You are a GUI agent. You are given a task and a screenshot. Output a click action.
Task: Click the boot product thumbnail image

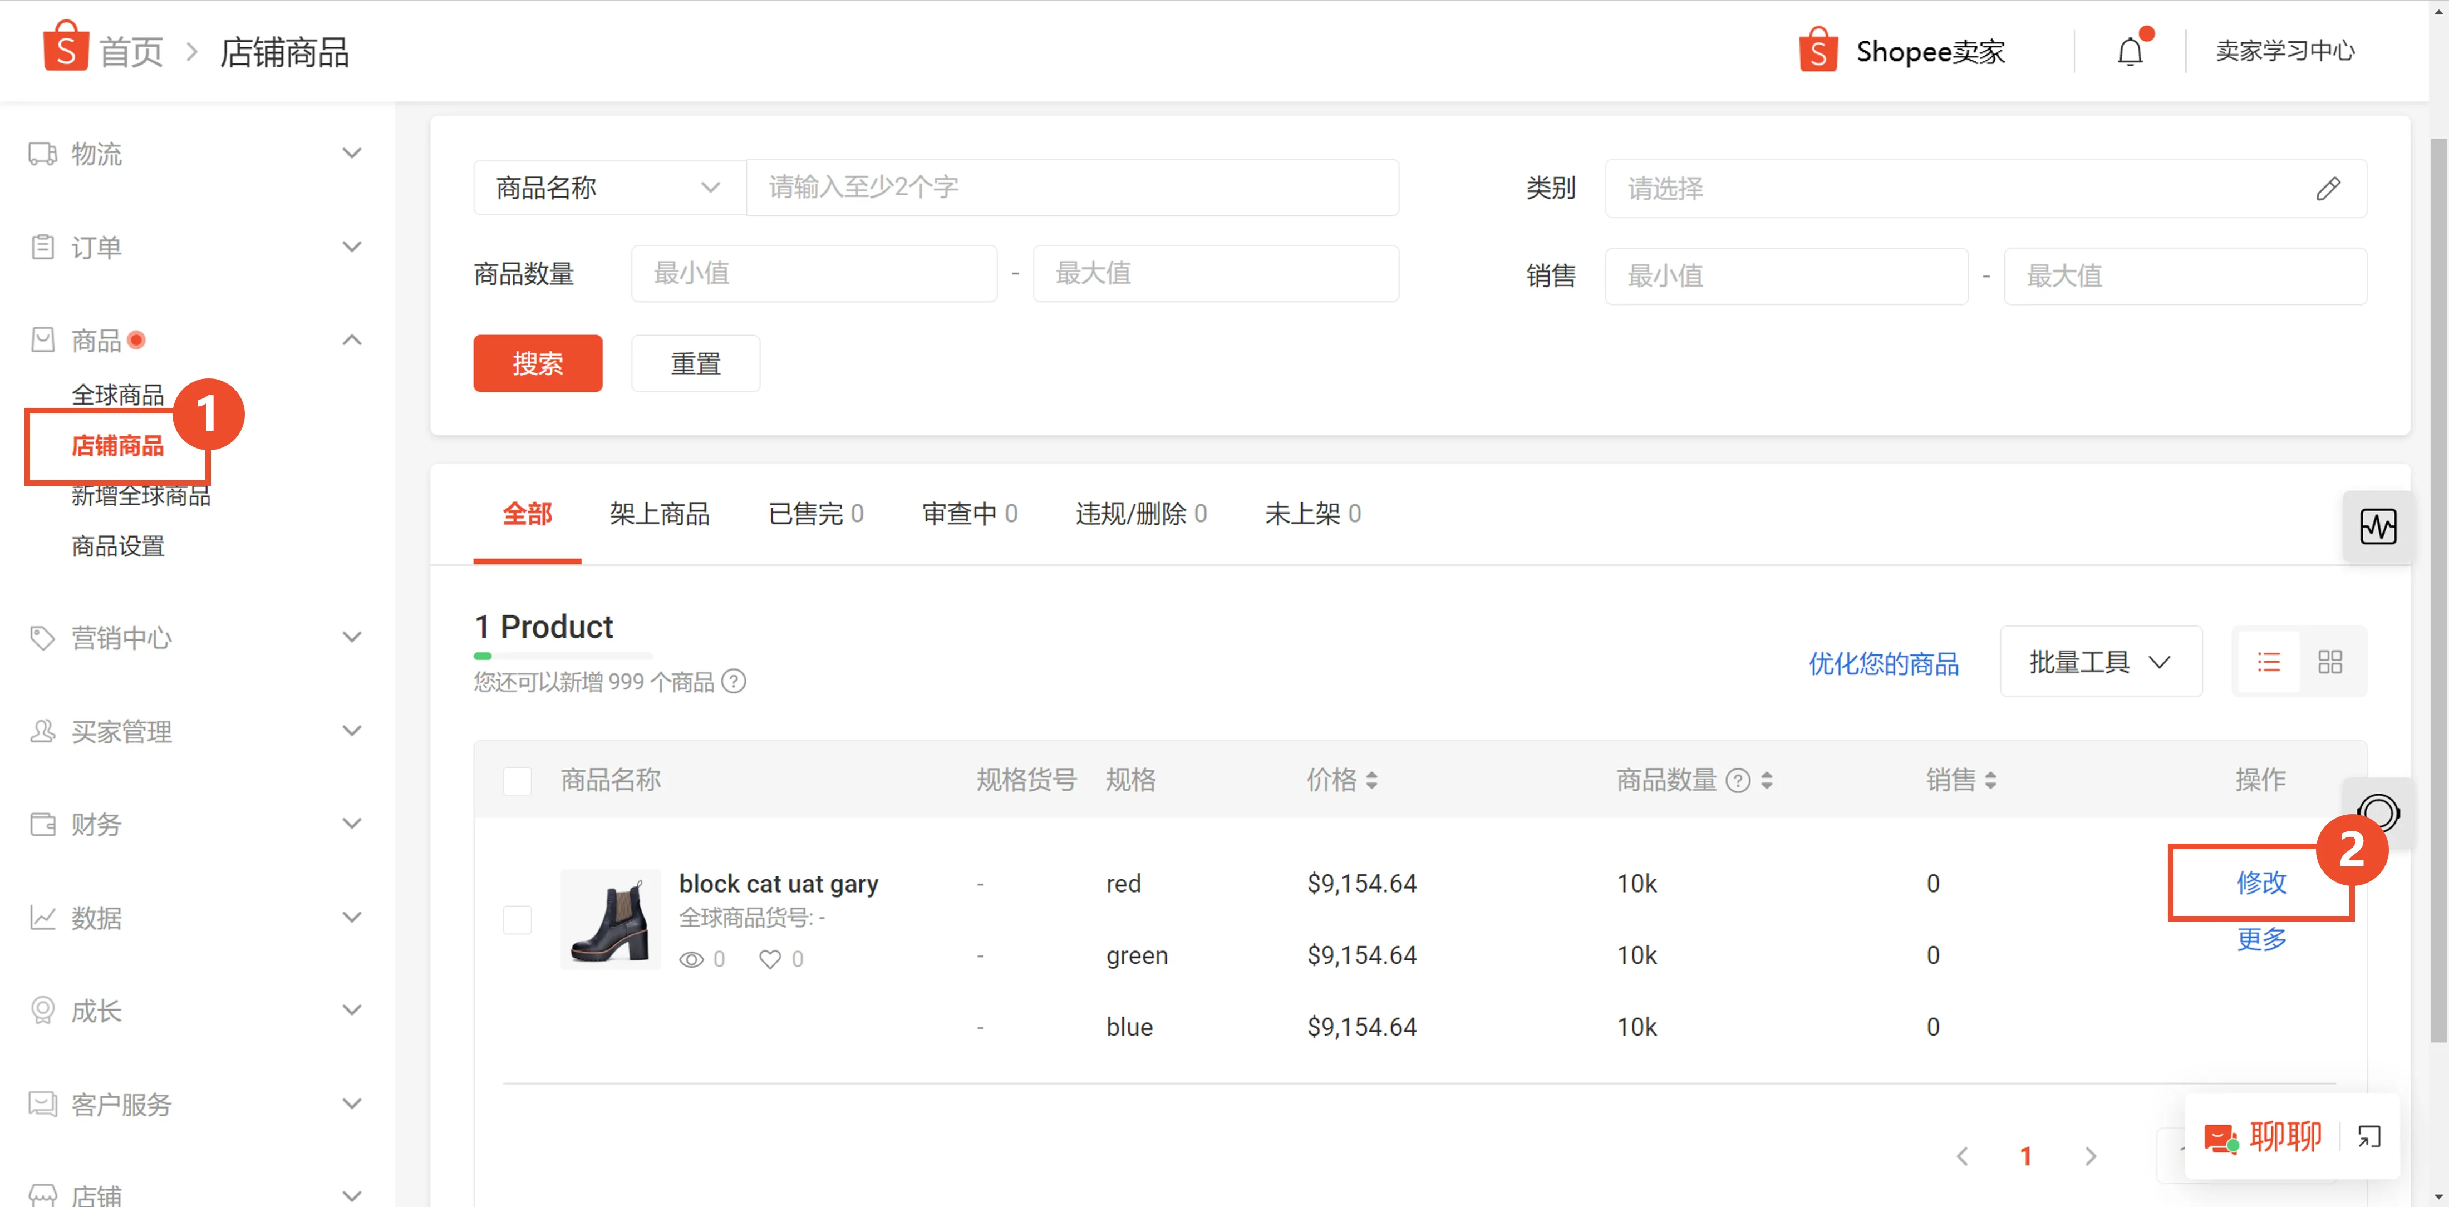tap(611, 918)
